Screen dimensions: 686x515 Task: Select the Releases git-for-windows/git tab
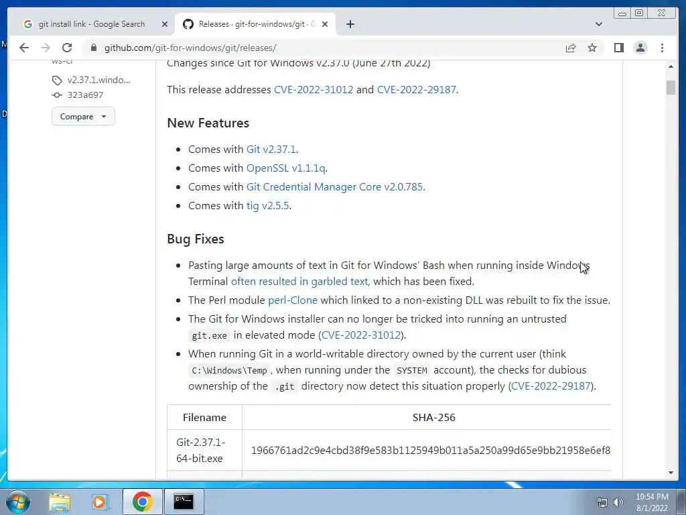tap(255, 24)
